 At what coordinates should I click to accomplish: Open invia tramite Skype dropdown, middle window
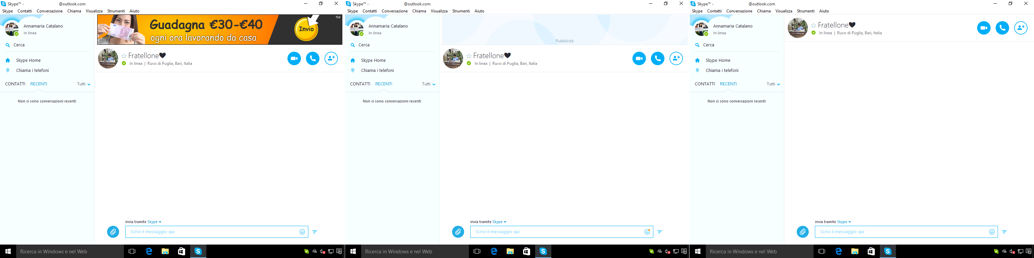pyautogui.click(x=499, y=221)
